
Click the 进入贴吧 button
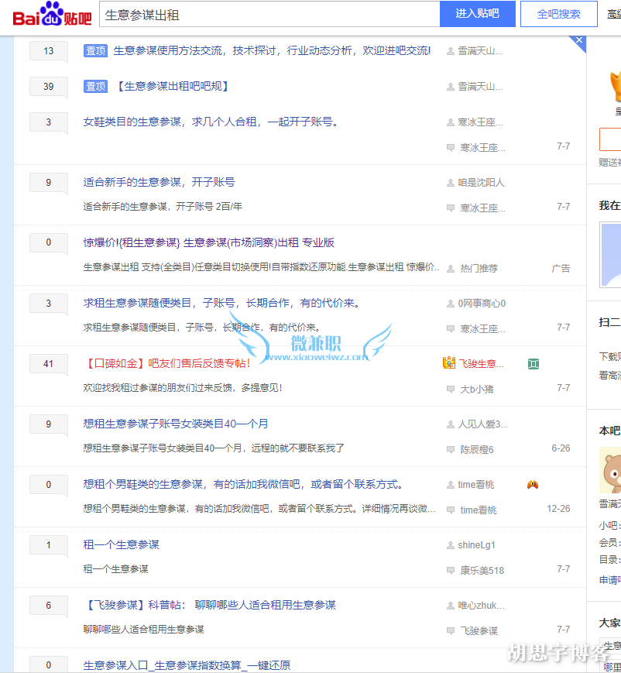pos(477,14)
